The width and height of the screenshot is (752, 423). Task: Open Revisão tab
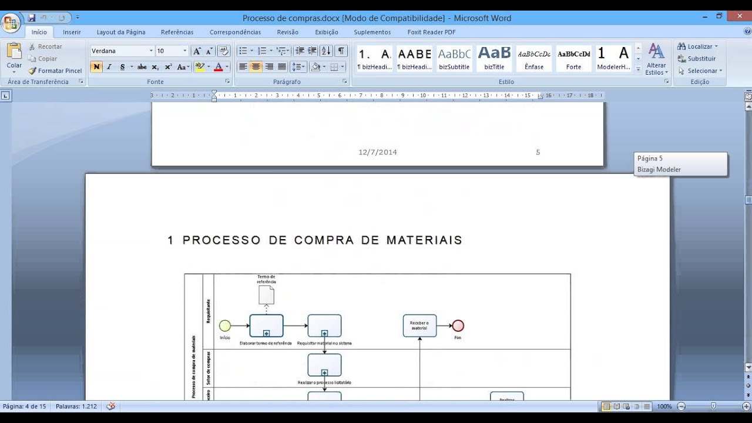point(288,32)
